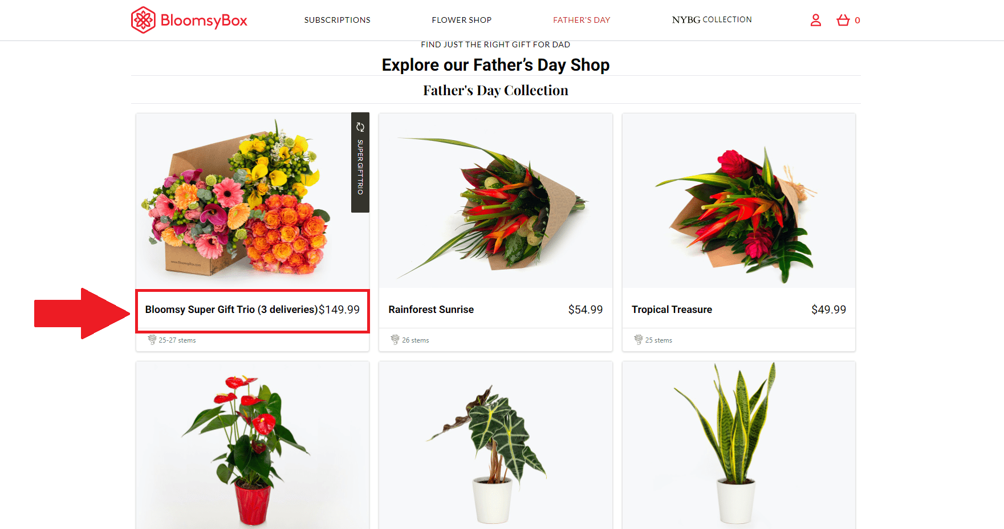1004x529 pixels.
Task: Open Bloomsy Super Gift Trio product link
Action: coord(231,310)
